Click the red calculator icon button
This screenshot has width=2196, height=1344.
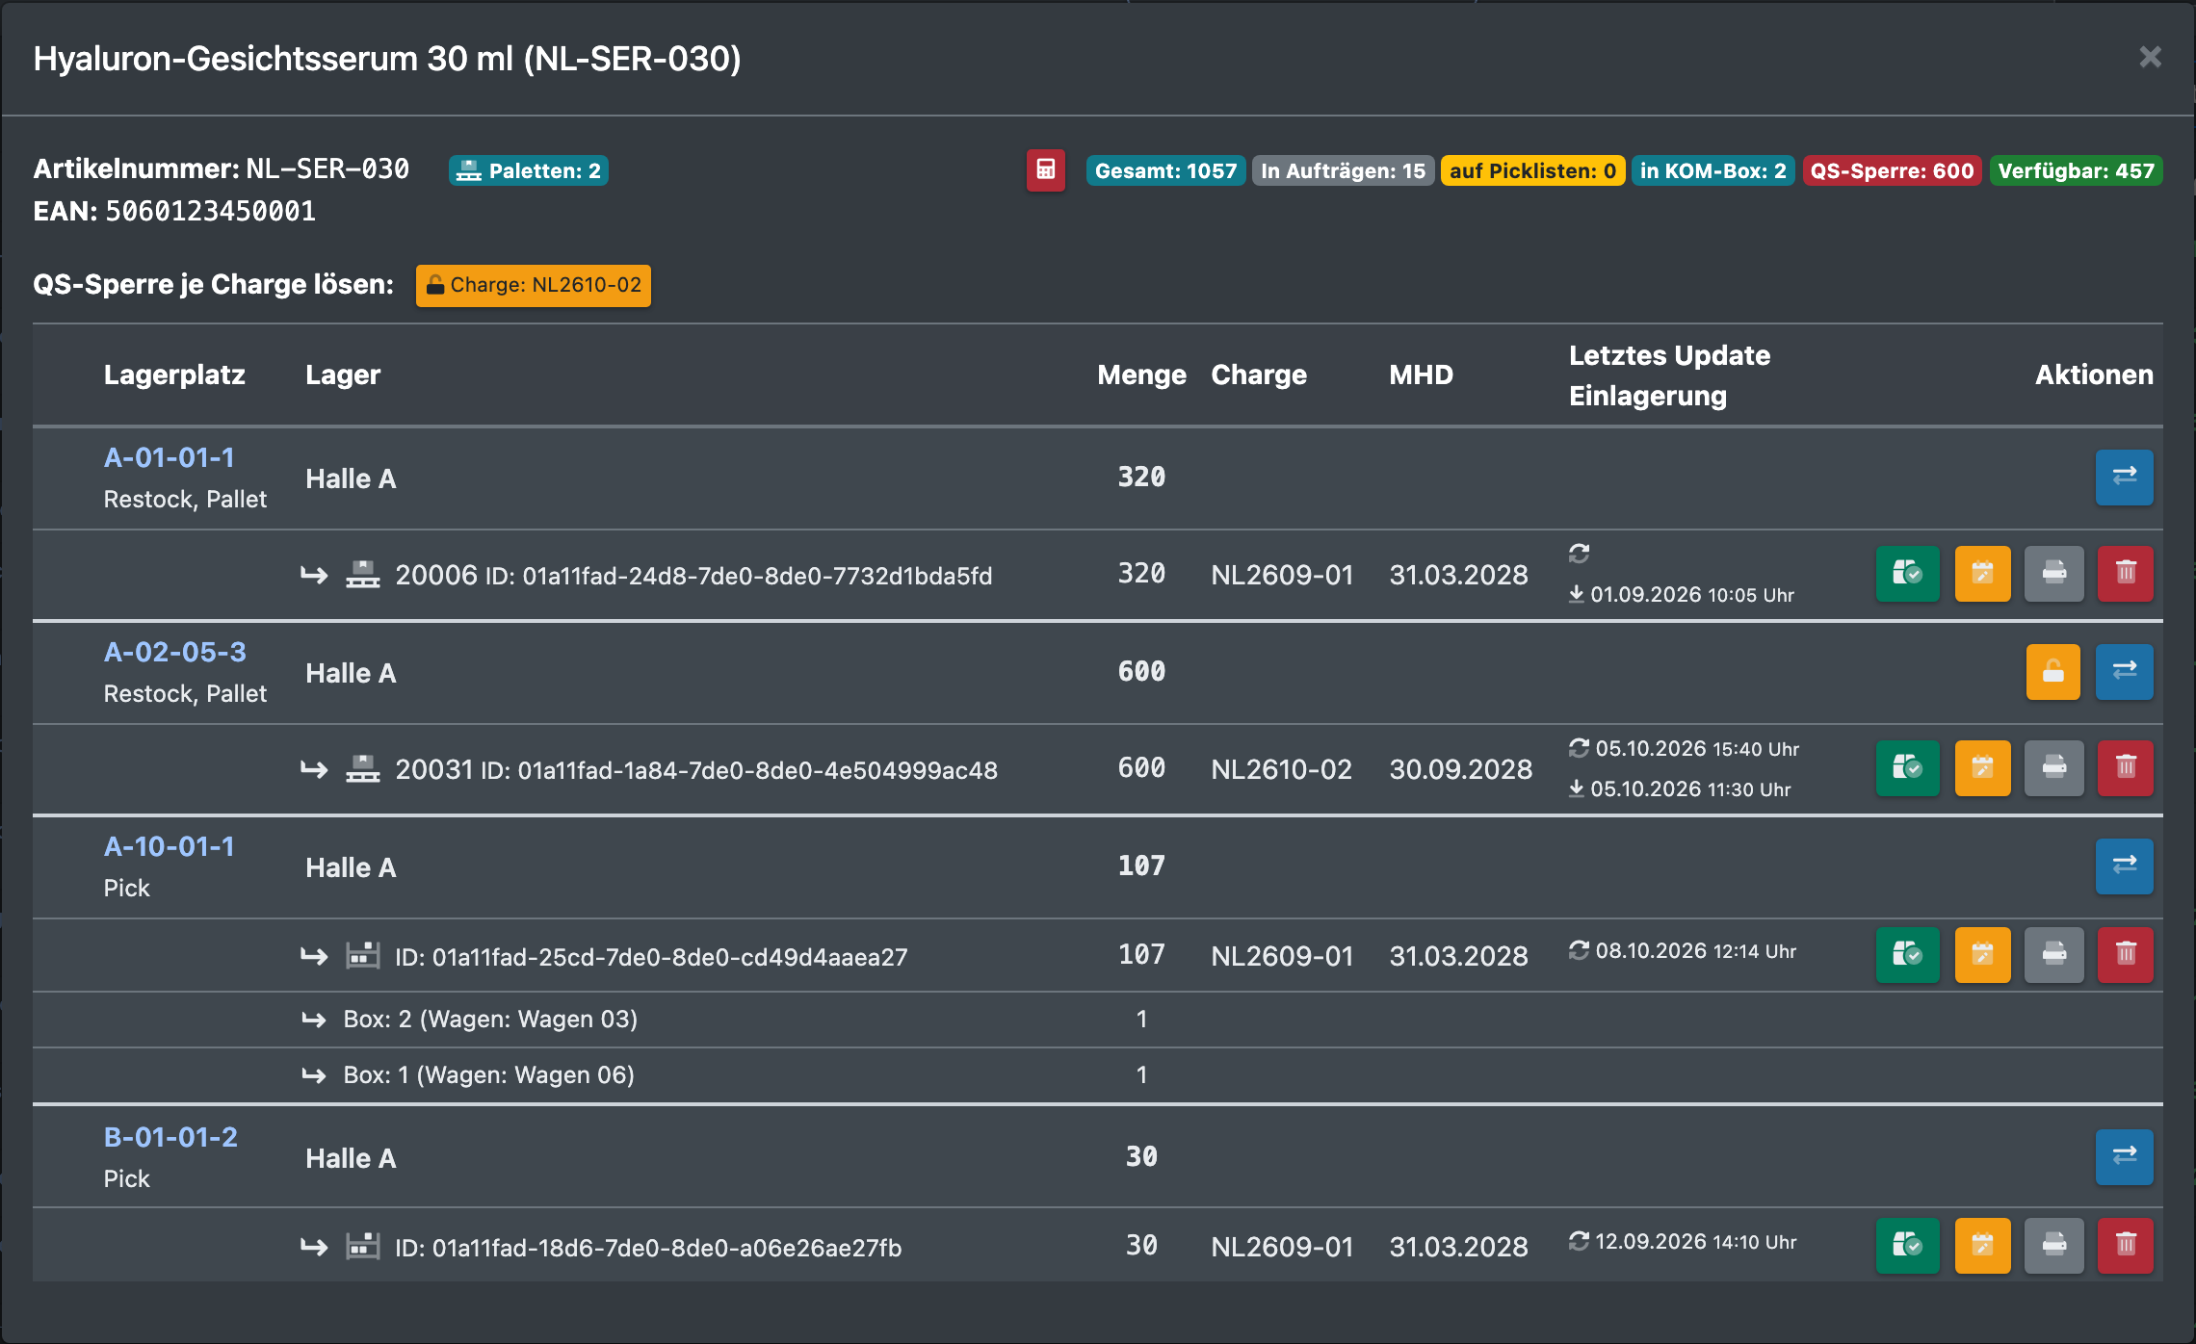1045,170
